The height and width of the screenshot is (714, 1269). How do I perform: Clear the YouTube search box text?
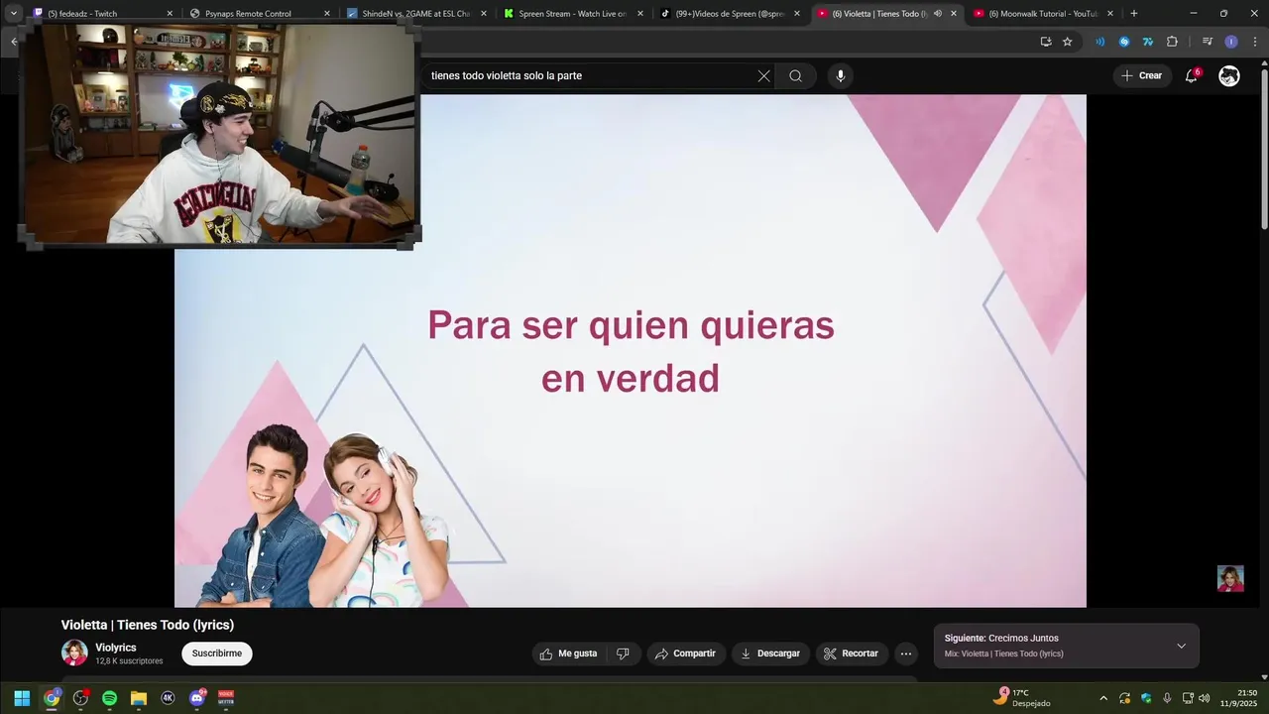pos(763,75)
